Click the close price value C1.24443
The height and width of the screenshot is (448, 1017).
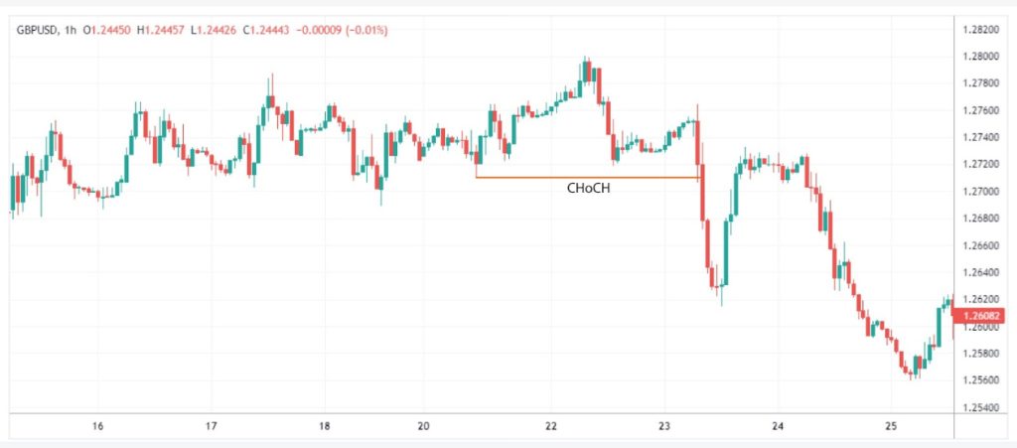[x=265, y=30]
